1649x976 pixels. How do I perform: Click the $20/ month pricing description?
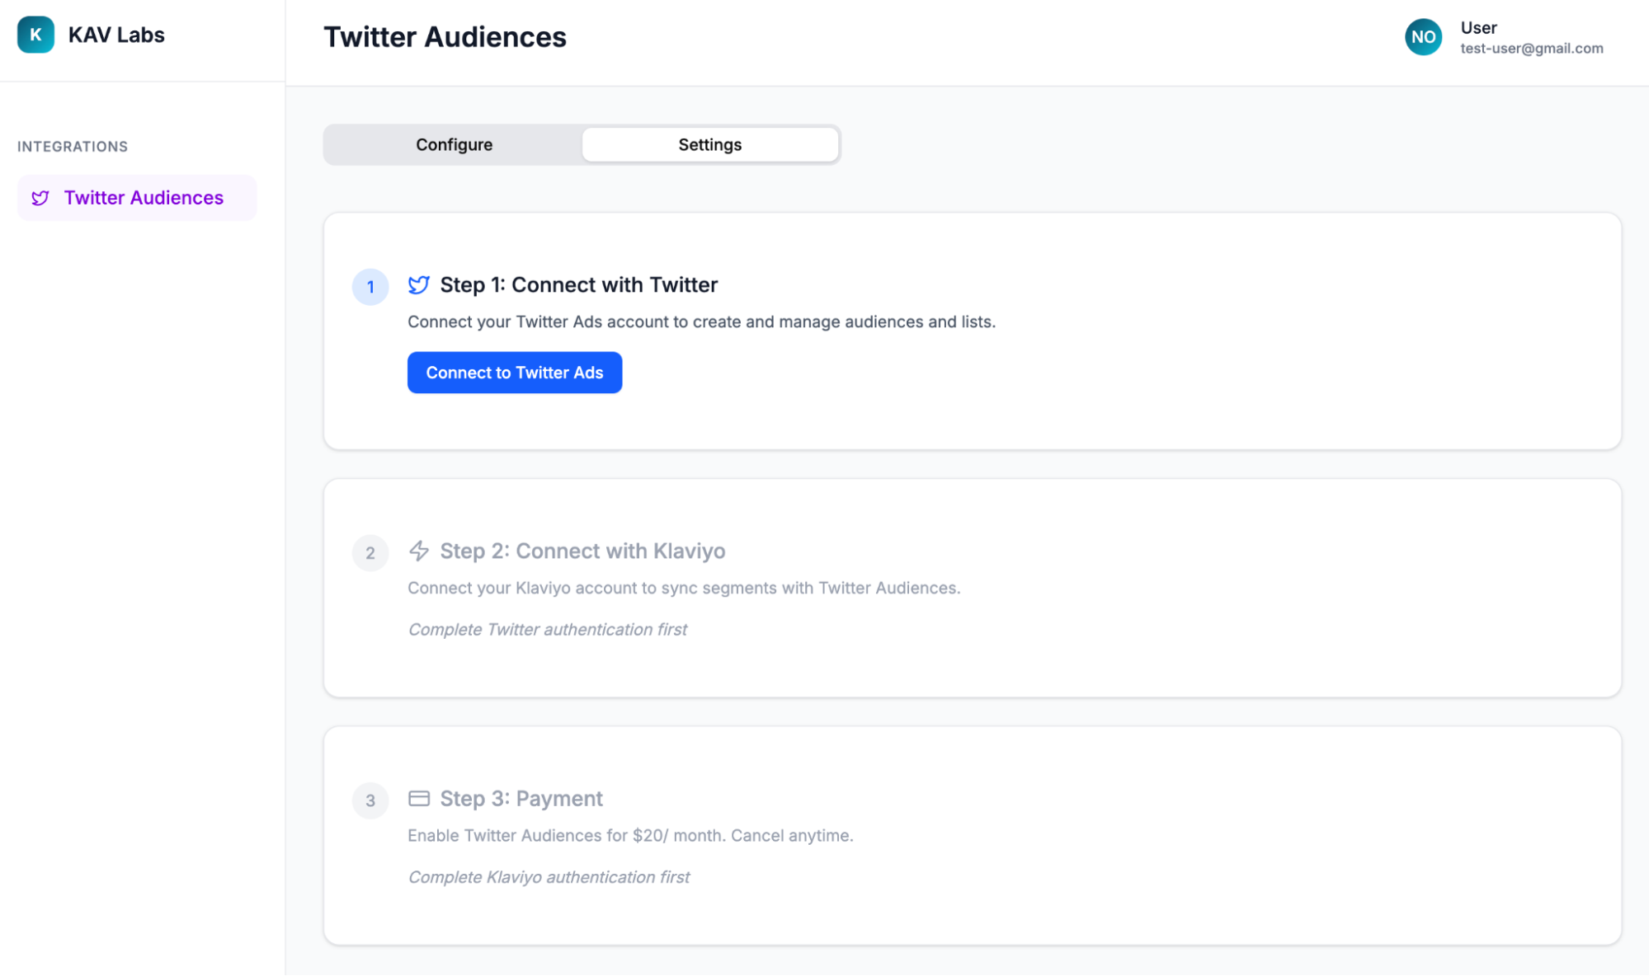630,836
